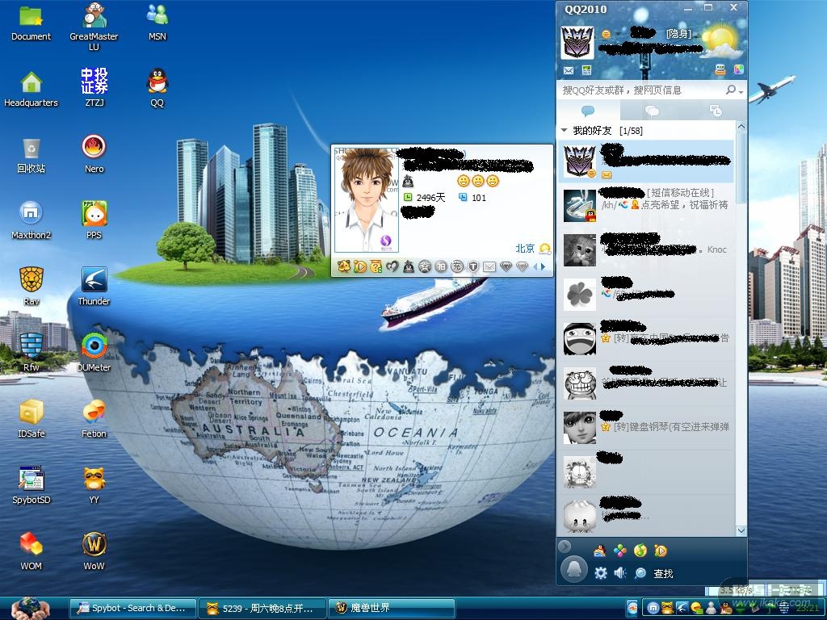Switch to the groups tab with double bubbles

click(652, 111)
